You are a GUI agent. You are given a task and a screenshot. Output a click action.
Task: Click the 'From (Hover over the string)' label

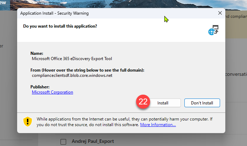(x=87, y=70)
